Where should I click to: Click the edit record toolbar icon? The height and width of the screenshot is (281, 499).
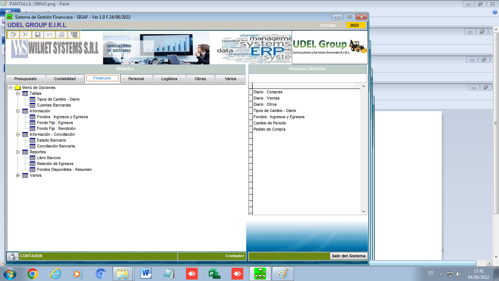pos(14,35)
